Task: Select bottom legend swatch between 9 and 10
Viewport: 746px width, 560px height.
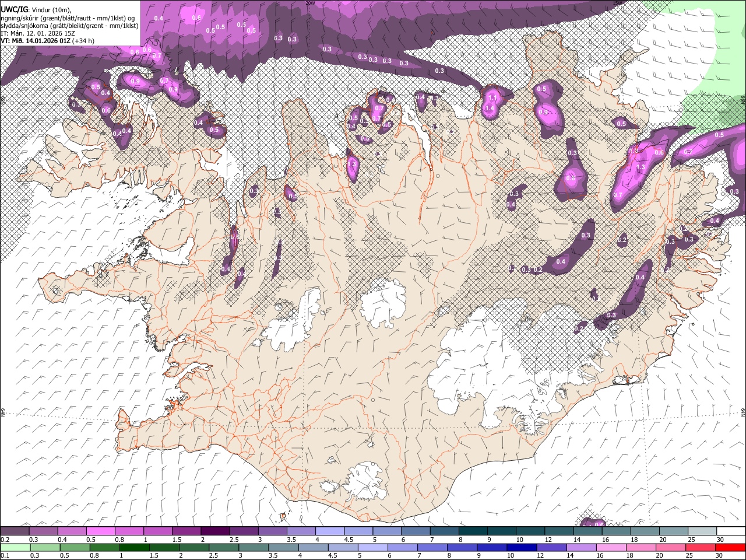Action: 491,547
